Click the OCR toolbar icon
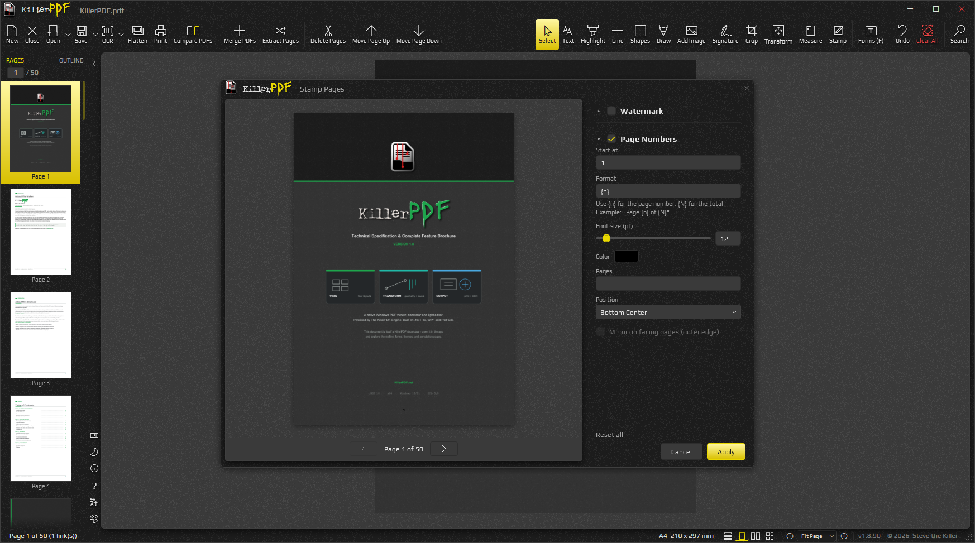The image size is (975, 543). (108, 34)
